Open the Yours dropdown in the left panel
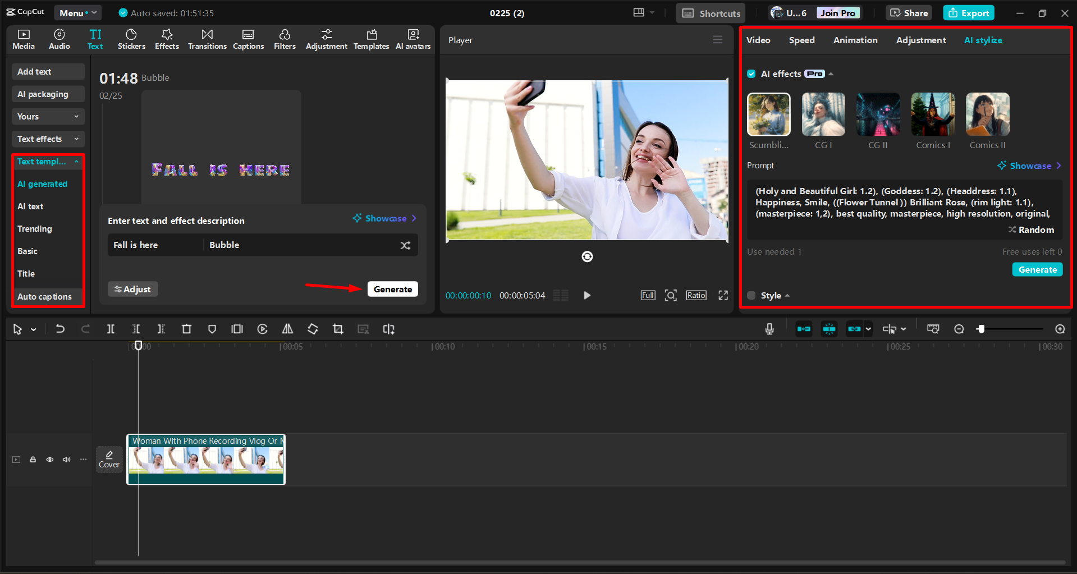Image resolution: width=1077 pixels, height=574 pixels. coord(48,116)
